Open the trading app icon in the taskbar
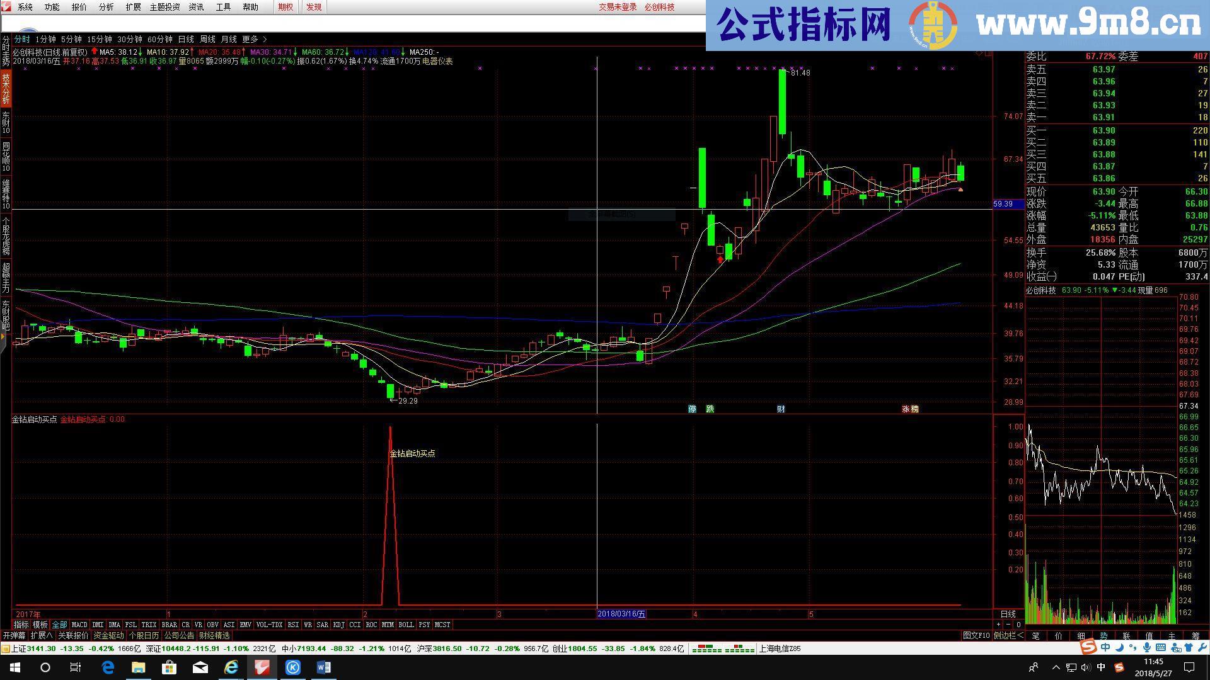The image size is (1210, 680). pos(262,668)
